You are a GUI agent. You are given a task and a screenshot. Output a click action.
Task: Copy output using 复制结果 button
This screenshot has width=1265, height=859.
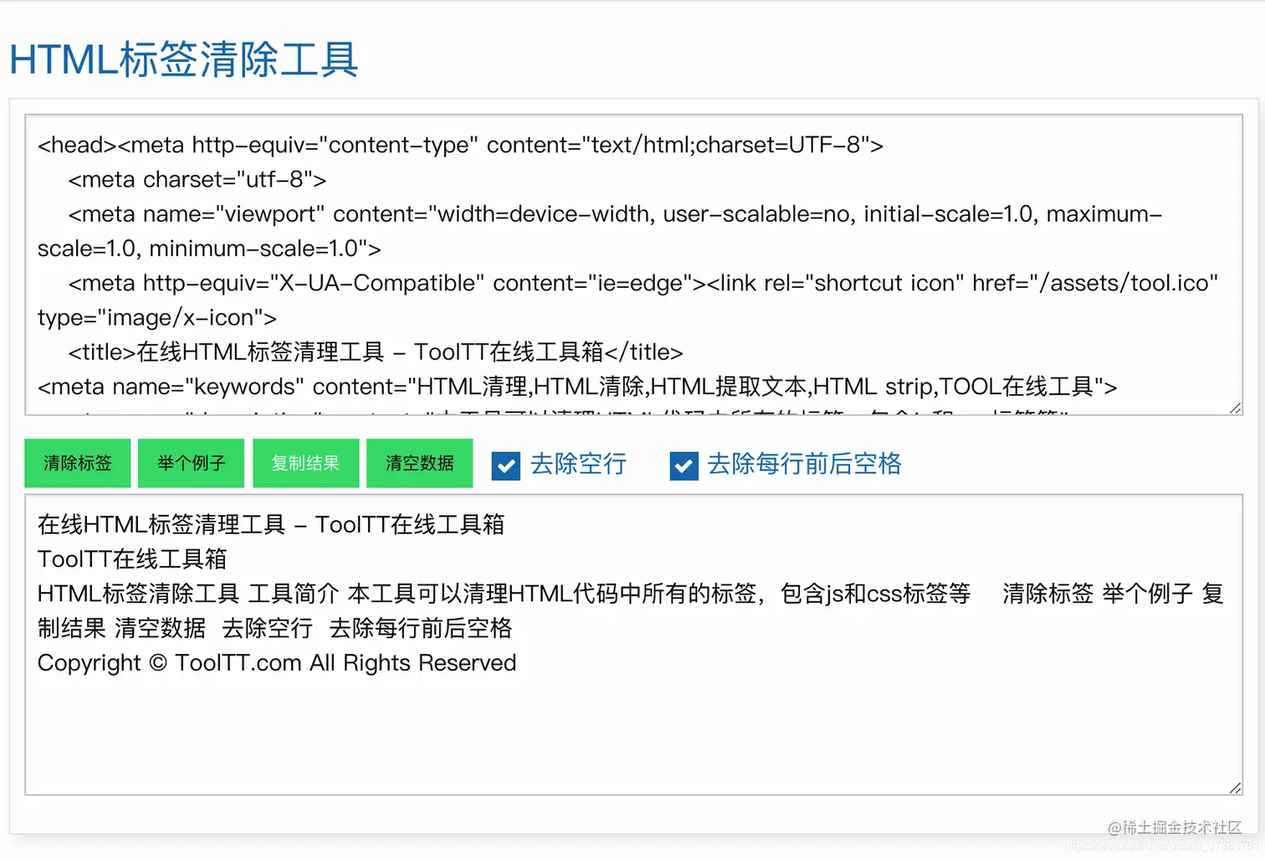[x=305, y=463]
